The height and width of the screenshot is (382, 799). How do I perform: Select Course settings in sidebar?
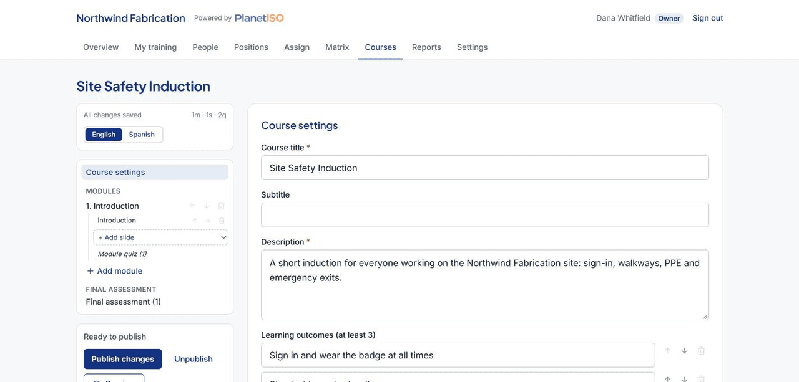[155, 173]
